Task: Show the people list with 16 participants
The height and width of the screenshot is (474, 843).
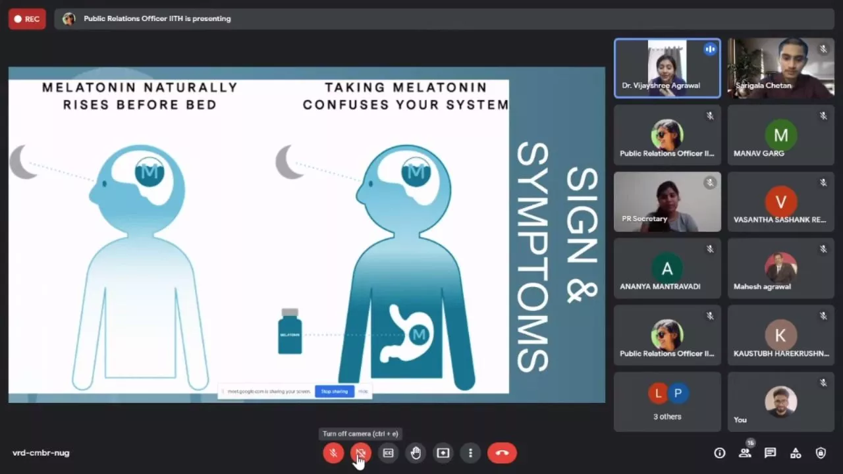Action: click(x=745, y=453)
